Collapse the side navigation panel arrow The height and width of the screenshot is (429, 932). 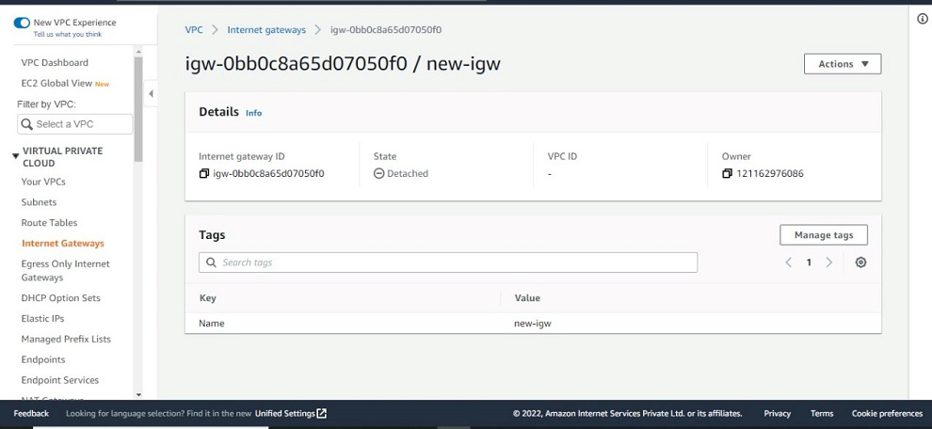pos(151,93)
